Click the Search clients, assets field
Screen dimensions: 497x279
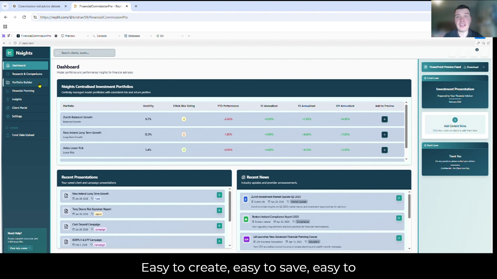[x=84, y=53]
